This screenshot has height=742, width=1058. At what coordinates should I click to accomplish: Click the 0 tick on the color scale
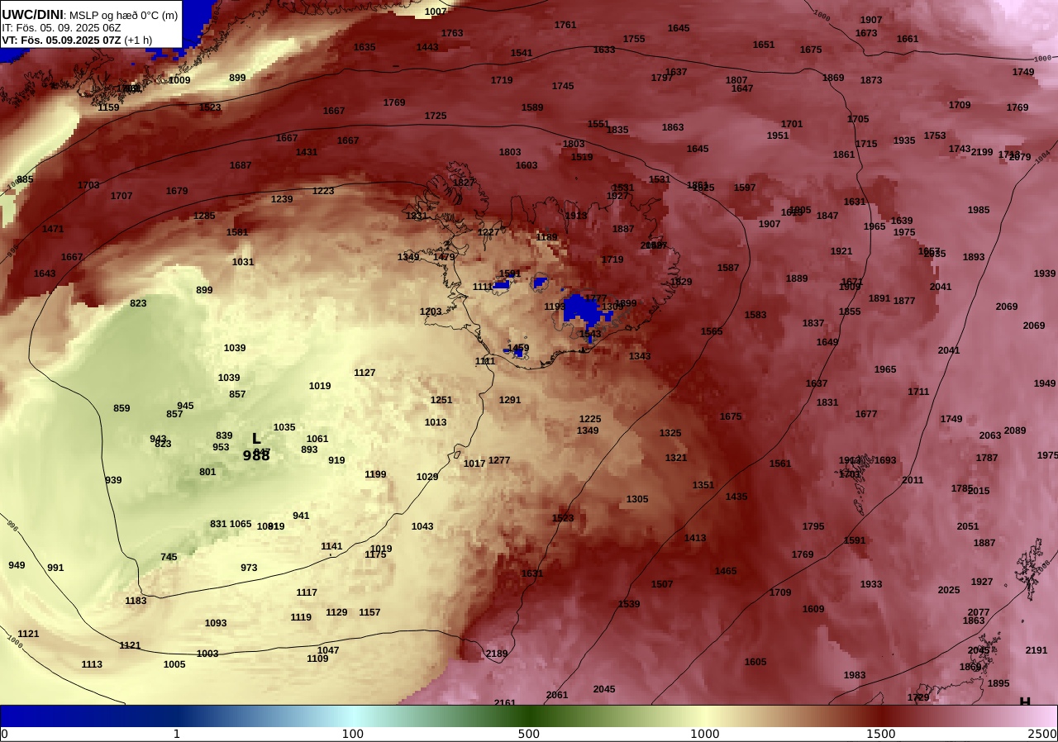[4, 734]
